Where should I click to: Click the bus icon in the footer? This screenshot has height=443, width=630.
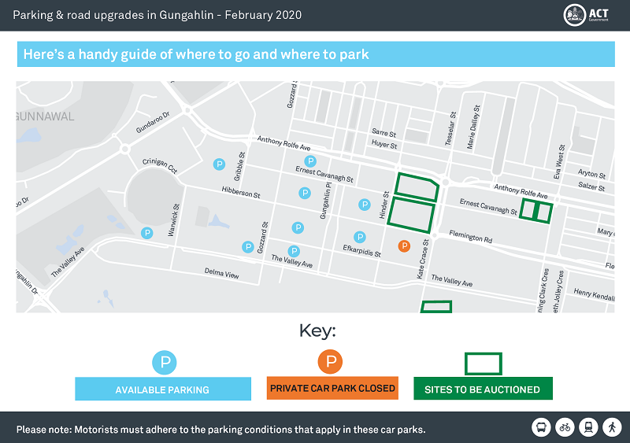pyautogui.click(x=541, y=427)
